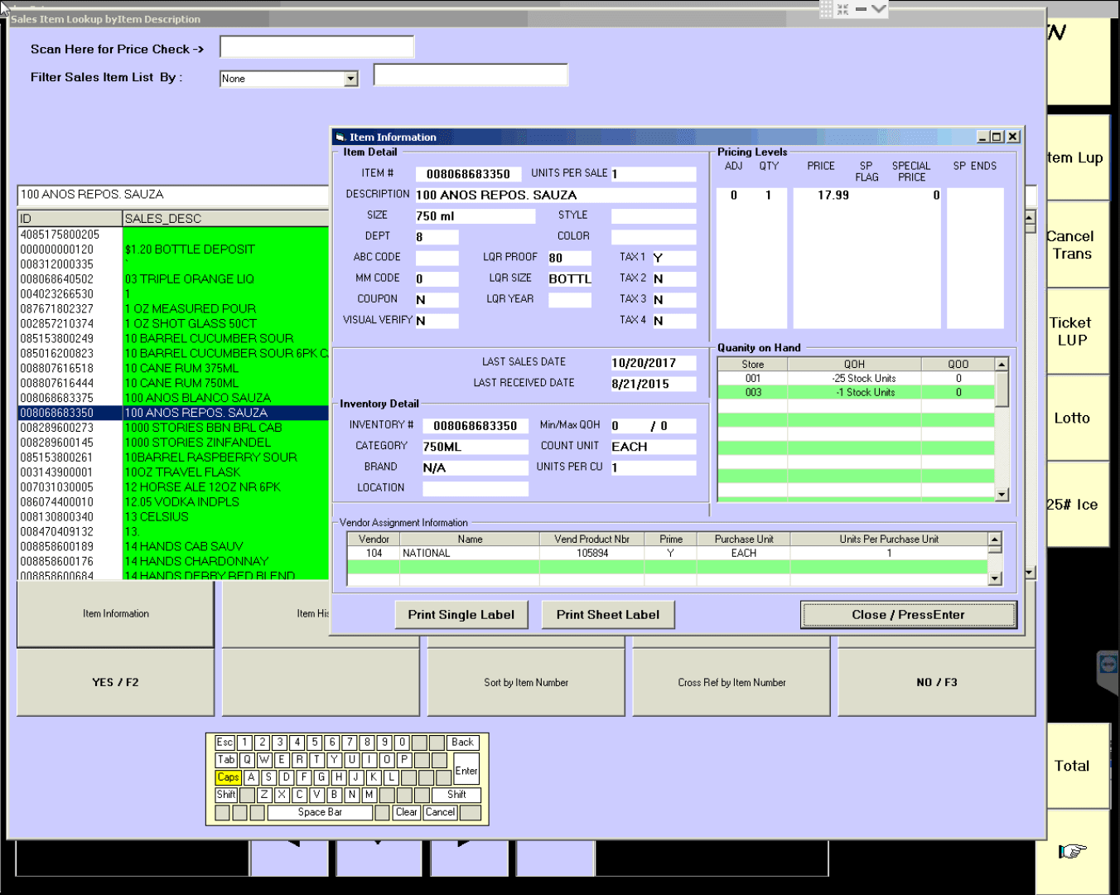Viewport: 1120px width, 895px height.
Task: Tap the Tab key on on-screen keyboard
Action: pyautogui.click(x=226, y=760)
